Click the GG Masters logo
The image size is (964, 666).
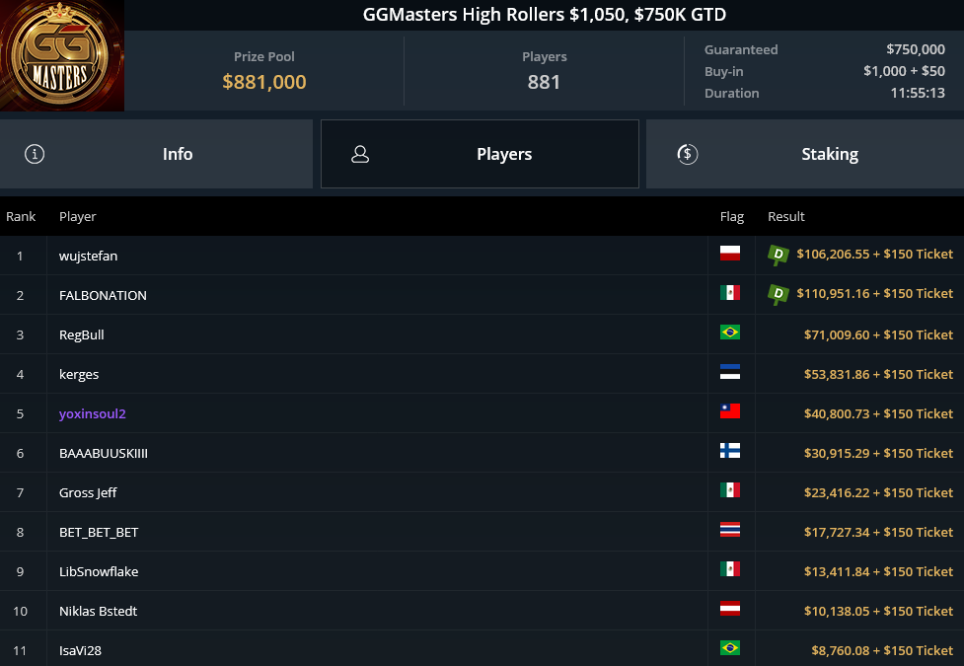[x=61, y=55]
